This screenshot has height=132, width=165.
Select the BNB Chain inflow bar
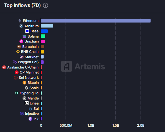point(42,52)
